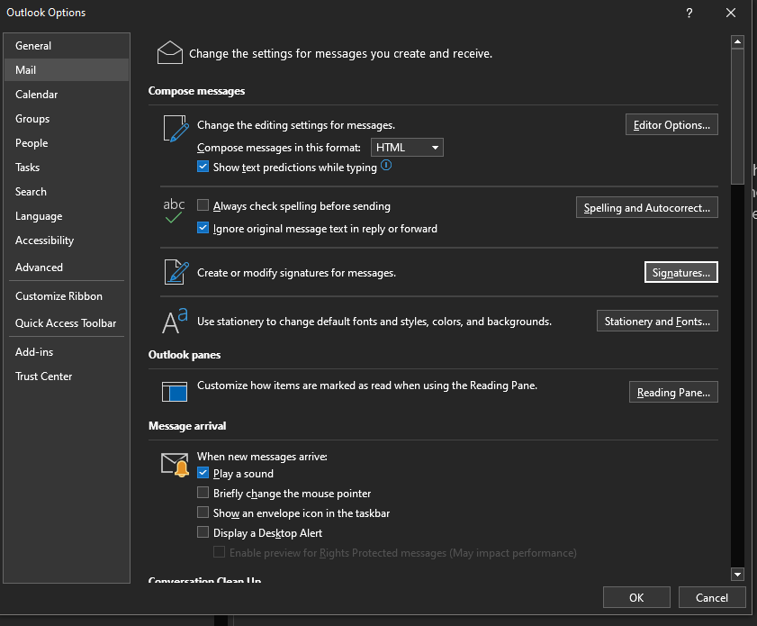
Task: Open Language options
Action: (x=67, y=216)
